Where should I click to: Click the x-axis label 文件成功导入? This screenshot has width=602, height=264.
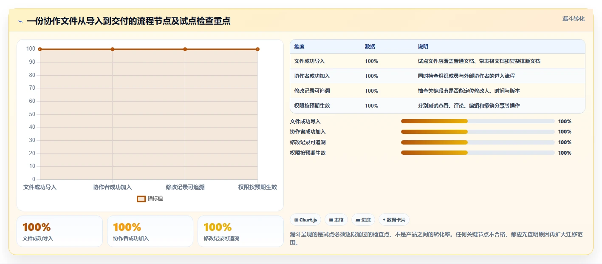tap(40, 187)
